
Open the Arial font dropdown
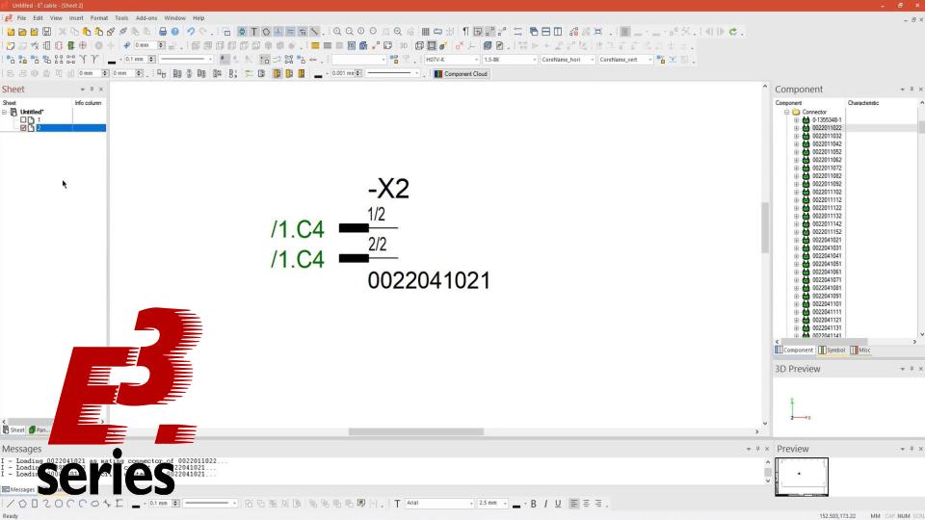click(x=439, y=504)
